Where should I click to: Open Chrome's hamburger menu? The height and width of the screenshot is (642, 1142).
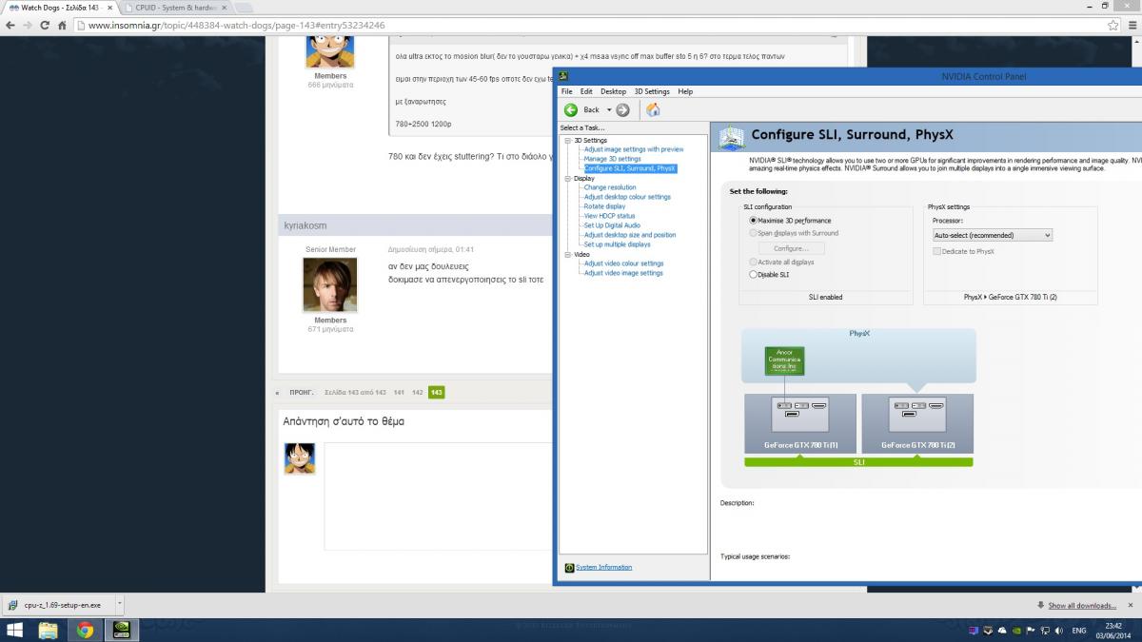tap(1131, 26)
